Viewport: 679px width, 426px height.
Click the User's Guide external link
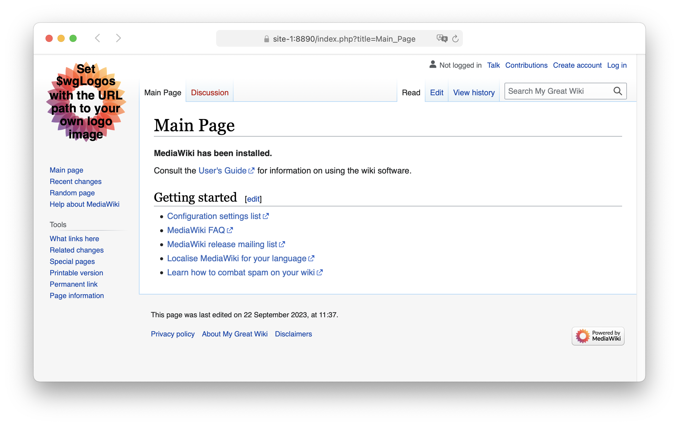[222, 170]
